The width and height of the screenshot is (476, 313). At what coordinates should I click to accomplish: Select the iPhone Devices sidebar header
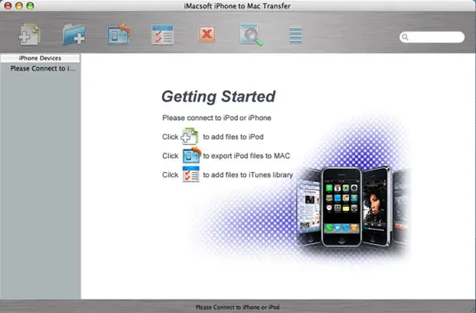pos(40,58)
